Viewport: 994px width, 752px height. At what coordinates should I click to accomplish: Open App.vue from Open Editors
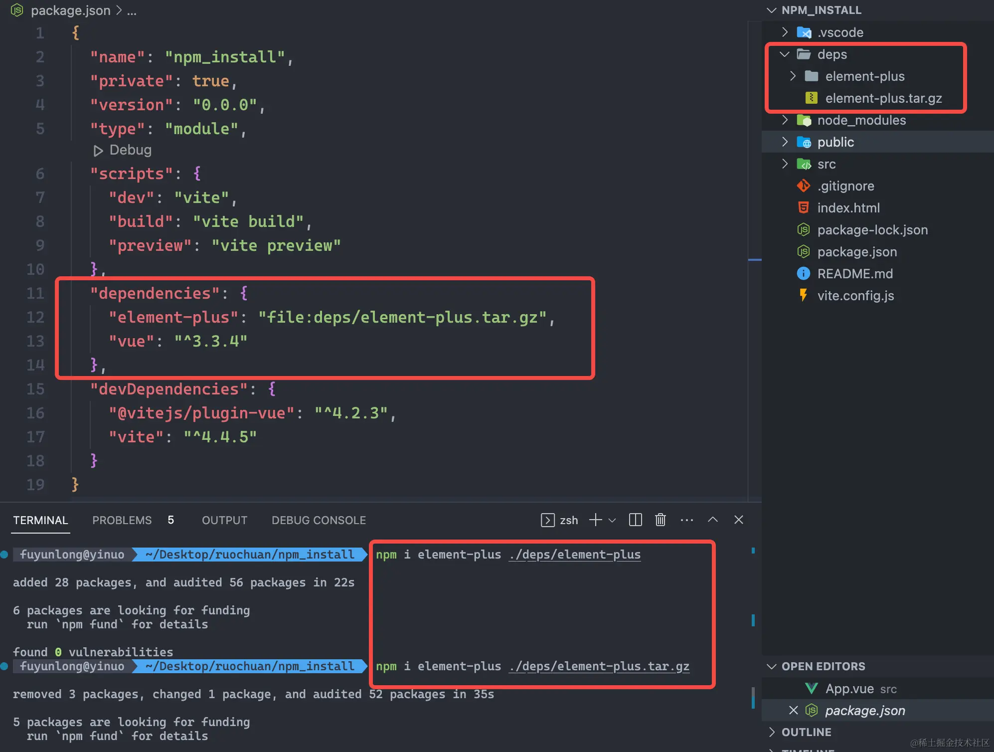tap(849, 689)
